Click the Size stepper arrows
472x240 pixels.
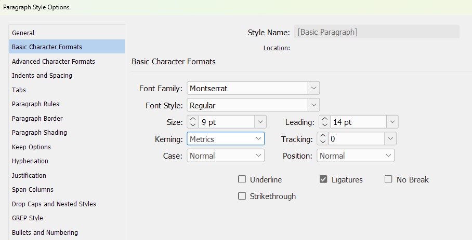click(x=192, y=122)
